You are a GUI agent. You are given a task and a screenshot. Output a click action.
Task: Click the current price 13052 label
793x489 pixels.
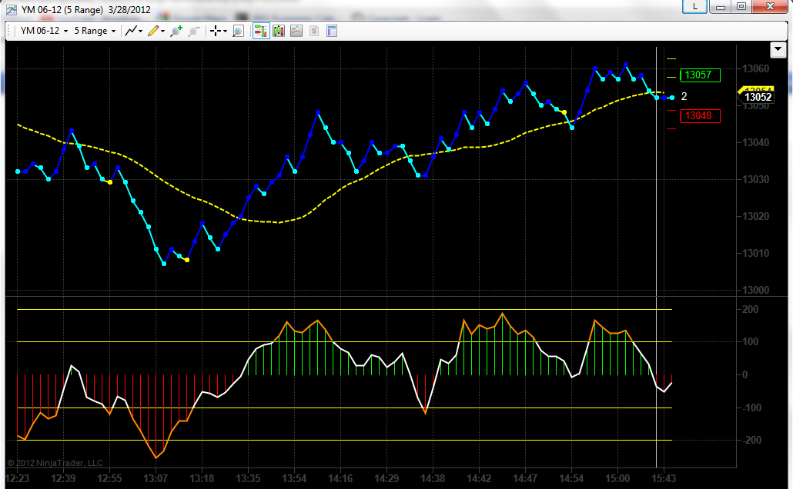coord(757,97)
